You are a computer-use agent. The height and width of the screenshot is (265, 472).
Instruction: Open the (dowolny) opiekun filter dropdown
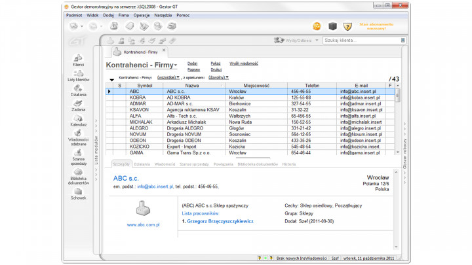tap(218, 77)
